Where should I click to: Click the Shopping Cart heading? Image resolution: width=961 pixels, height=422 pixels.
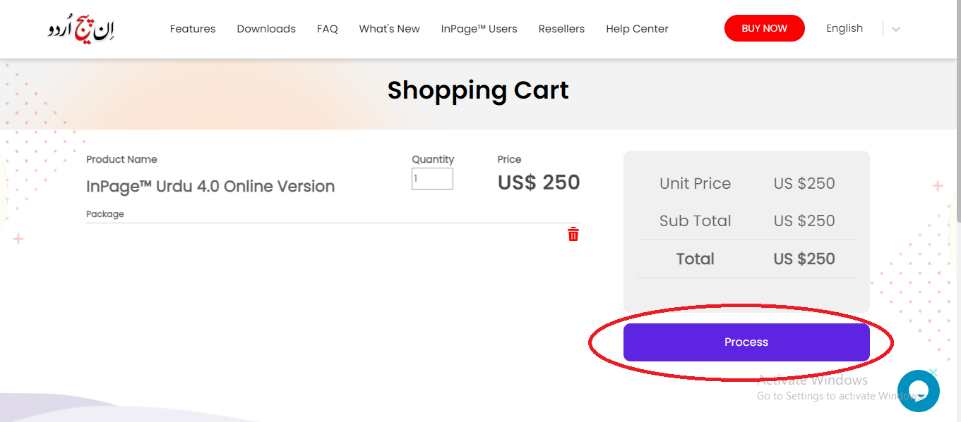click(x=478, y=90)
